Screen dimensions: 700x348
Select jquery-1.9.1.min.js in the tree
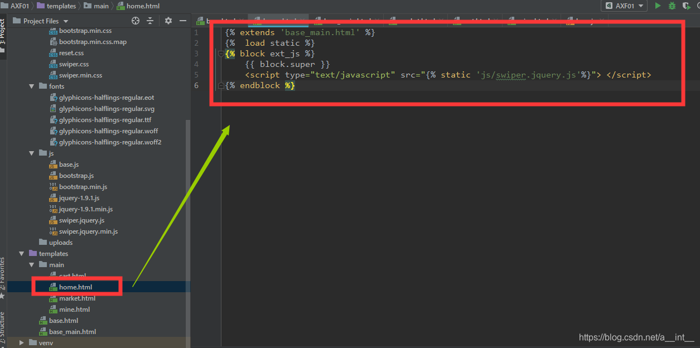[x=86, y=209]
